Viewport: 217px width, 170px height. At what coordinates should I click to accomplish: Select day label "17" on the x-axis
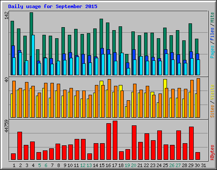114,165
